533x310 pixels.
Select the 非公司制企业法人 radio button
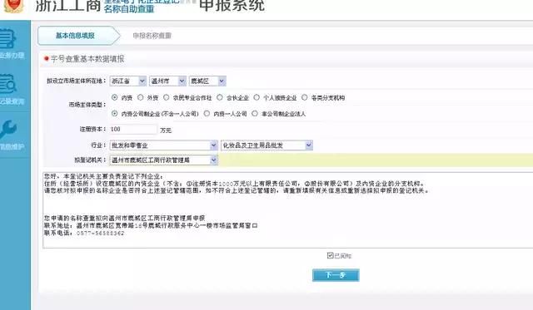255,114
